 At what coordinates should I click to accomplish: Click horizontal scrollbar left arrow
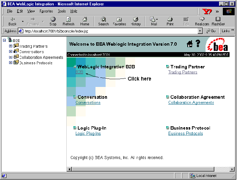click(x=69, y=169)
